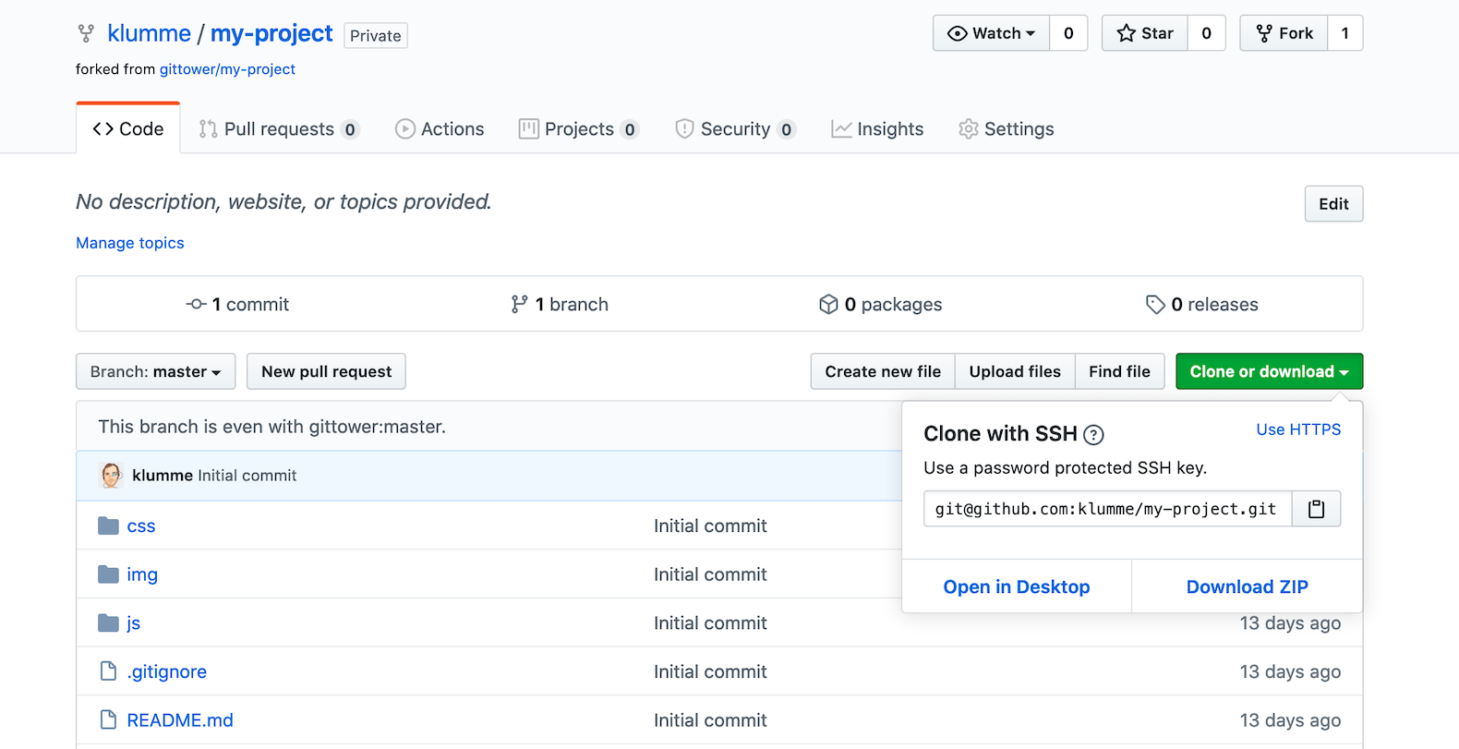The height and width of the screenshot is (749, 1459).
Task: Switch to the Pull requests tab
Action: 278,129
